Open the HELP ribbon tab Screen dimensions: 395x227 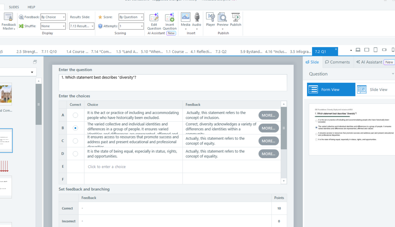point(31,7)
